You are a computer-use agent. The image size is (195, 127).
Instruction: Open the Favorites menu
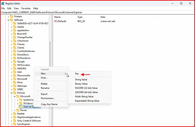tap(26, 8)
